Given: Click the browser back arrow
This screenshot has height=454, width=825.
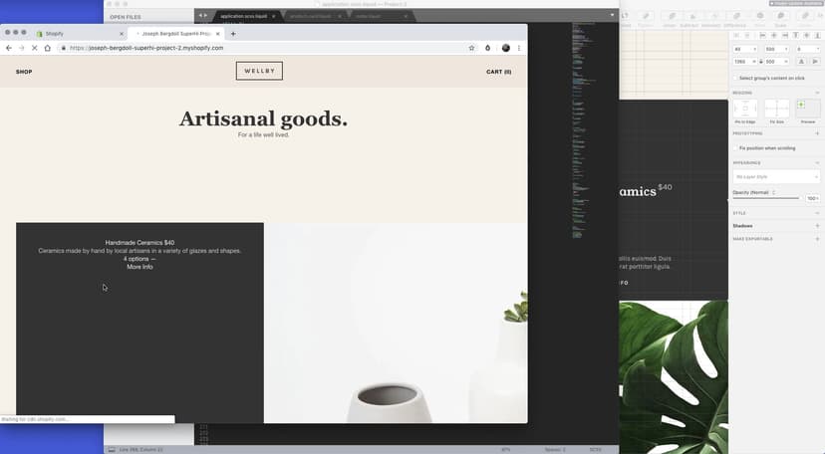Looking at the screenshot, I should [9, 48].
